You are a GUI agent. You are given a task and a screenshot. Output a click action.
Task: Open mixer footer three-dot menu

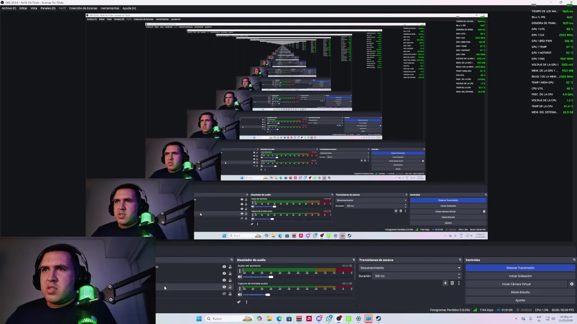(247, 302)
